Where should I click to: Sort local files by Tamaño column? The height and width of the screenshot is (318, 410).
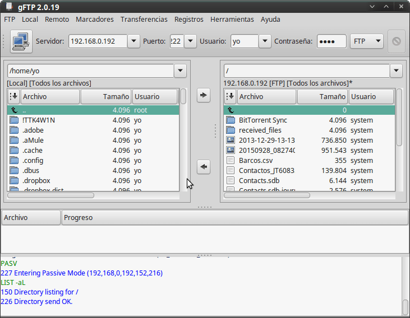pos(106,96)
